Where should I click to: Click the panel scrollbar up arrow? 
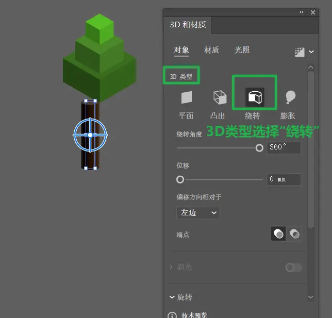click(x=311, y=68)
